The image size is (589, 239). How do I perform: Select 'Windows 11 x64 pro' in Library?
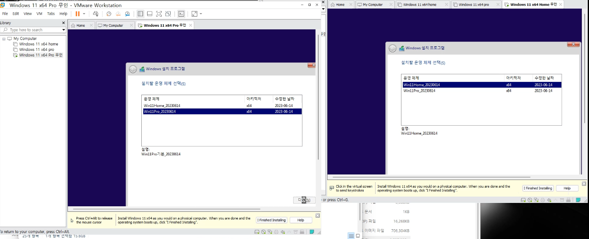click(36, 50)
